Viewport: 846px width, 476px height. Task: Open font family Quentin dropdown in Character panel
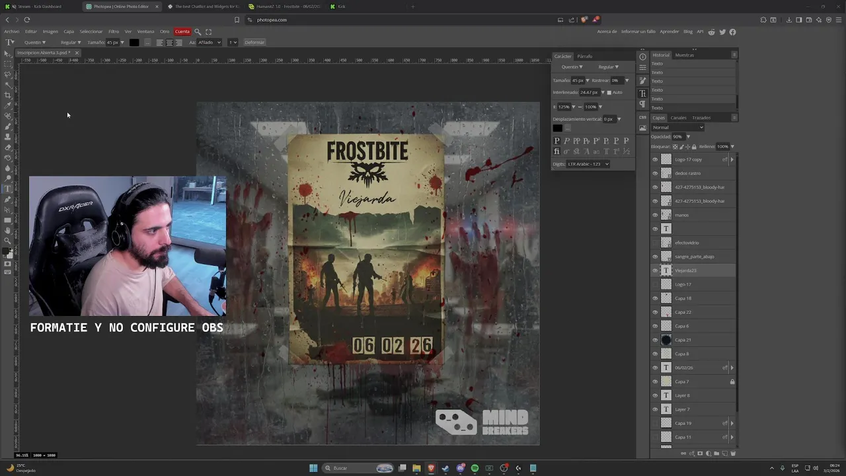pyautogui.click(x=572, y=67)
